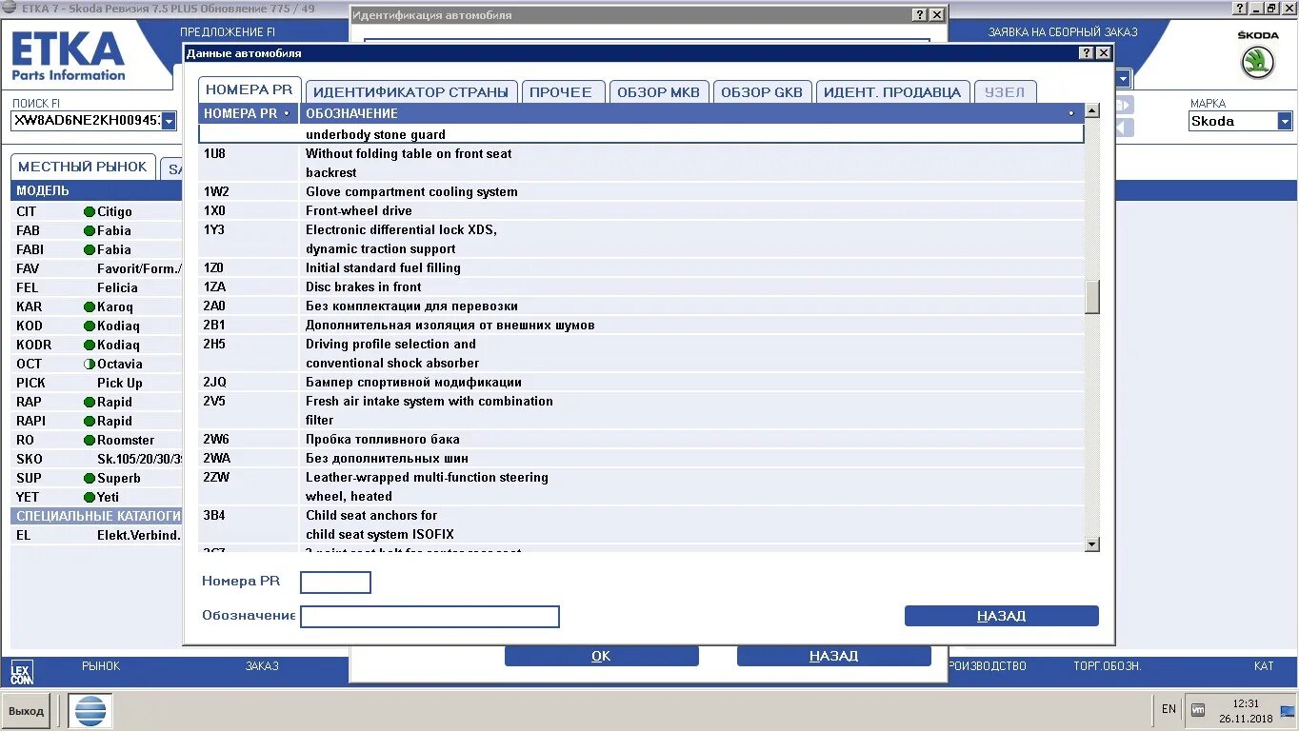
Task: Open the Прочее tab
Action: [561, 92]
